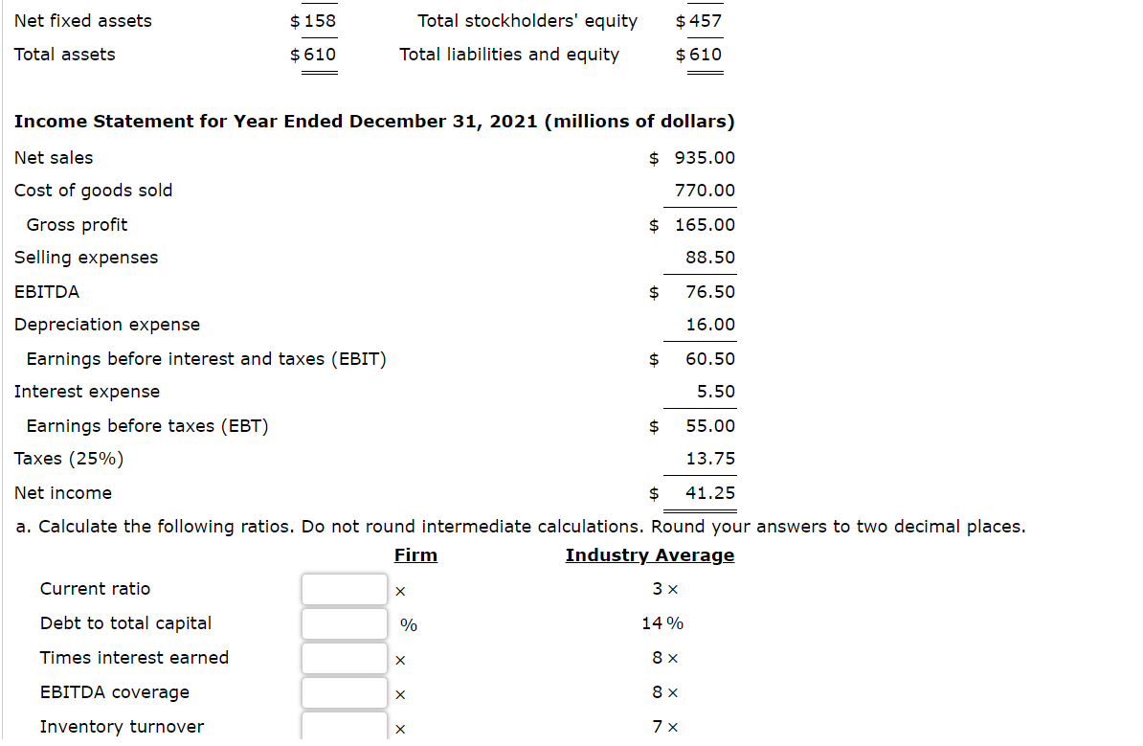
Task: Click the EBITDA coverage input field
Action: (344, 692)
